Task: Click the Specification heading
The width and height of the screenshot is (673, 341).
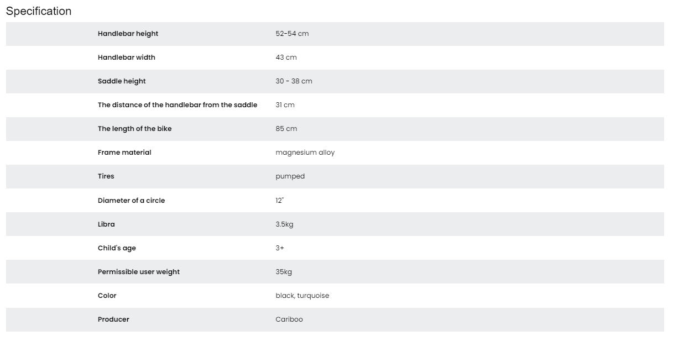Action: pyautogui.click(x=39, y=11)
